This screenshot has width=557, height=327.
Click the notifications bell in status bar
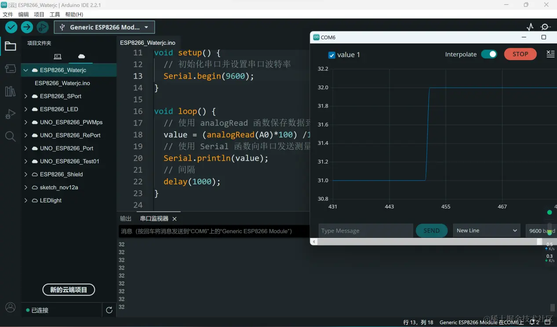[x=532, y=322]
